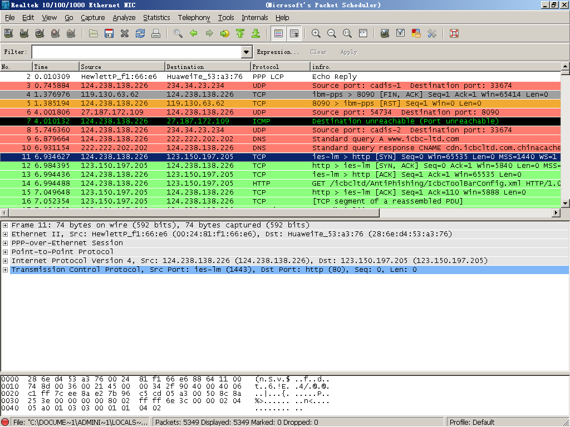Open the Internals menu
Screen dimensions: 570x427
[255, 17]
